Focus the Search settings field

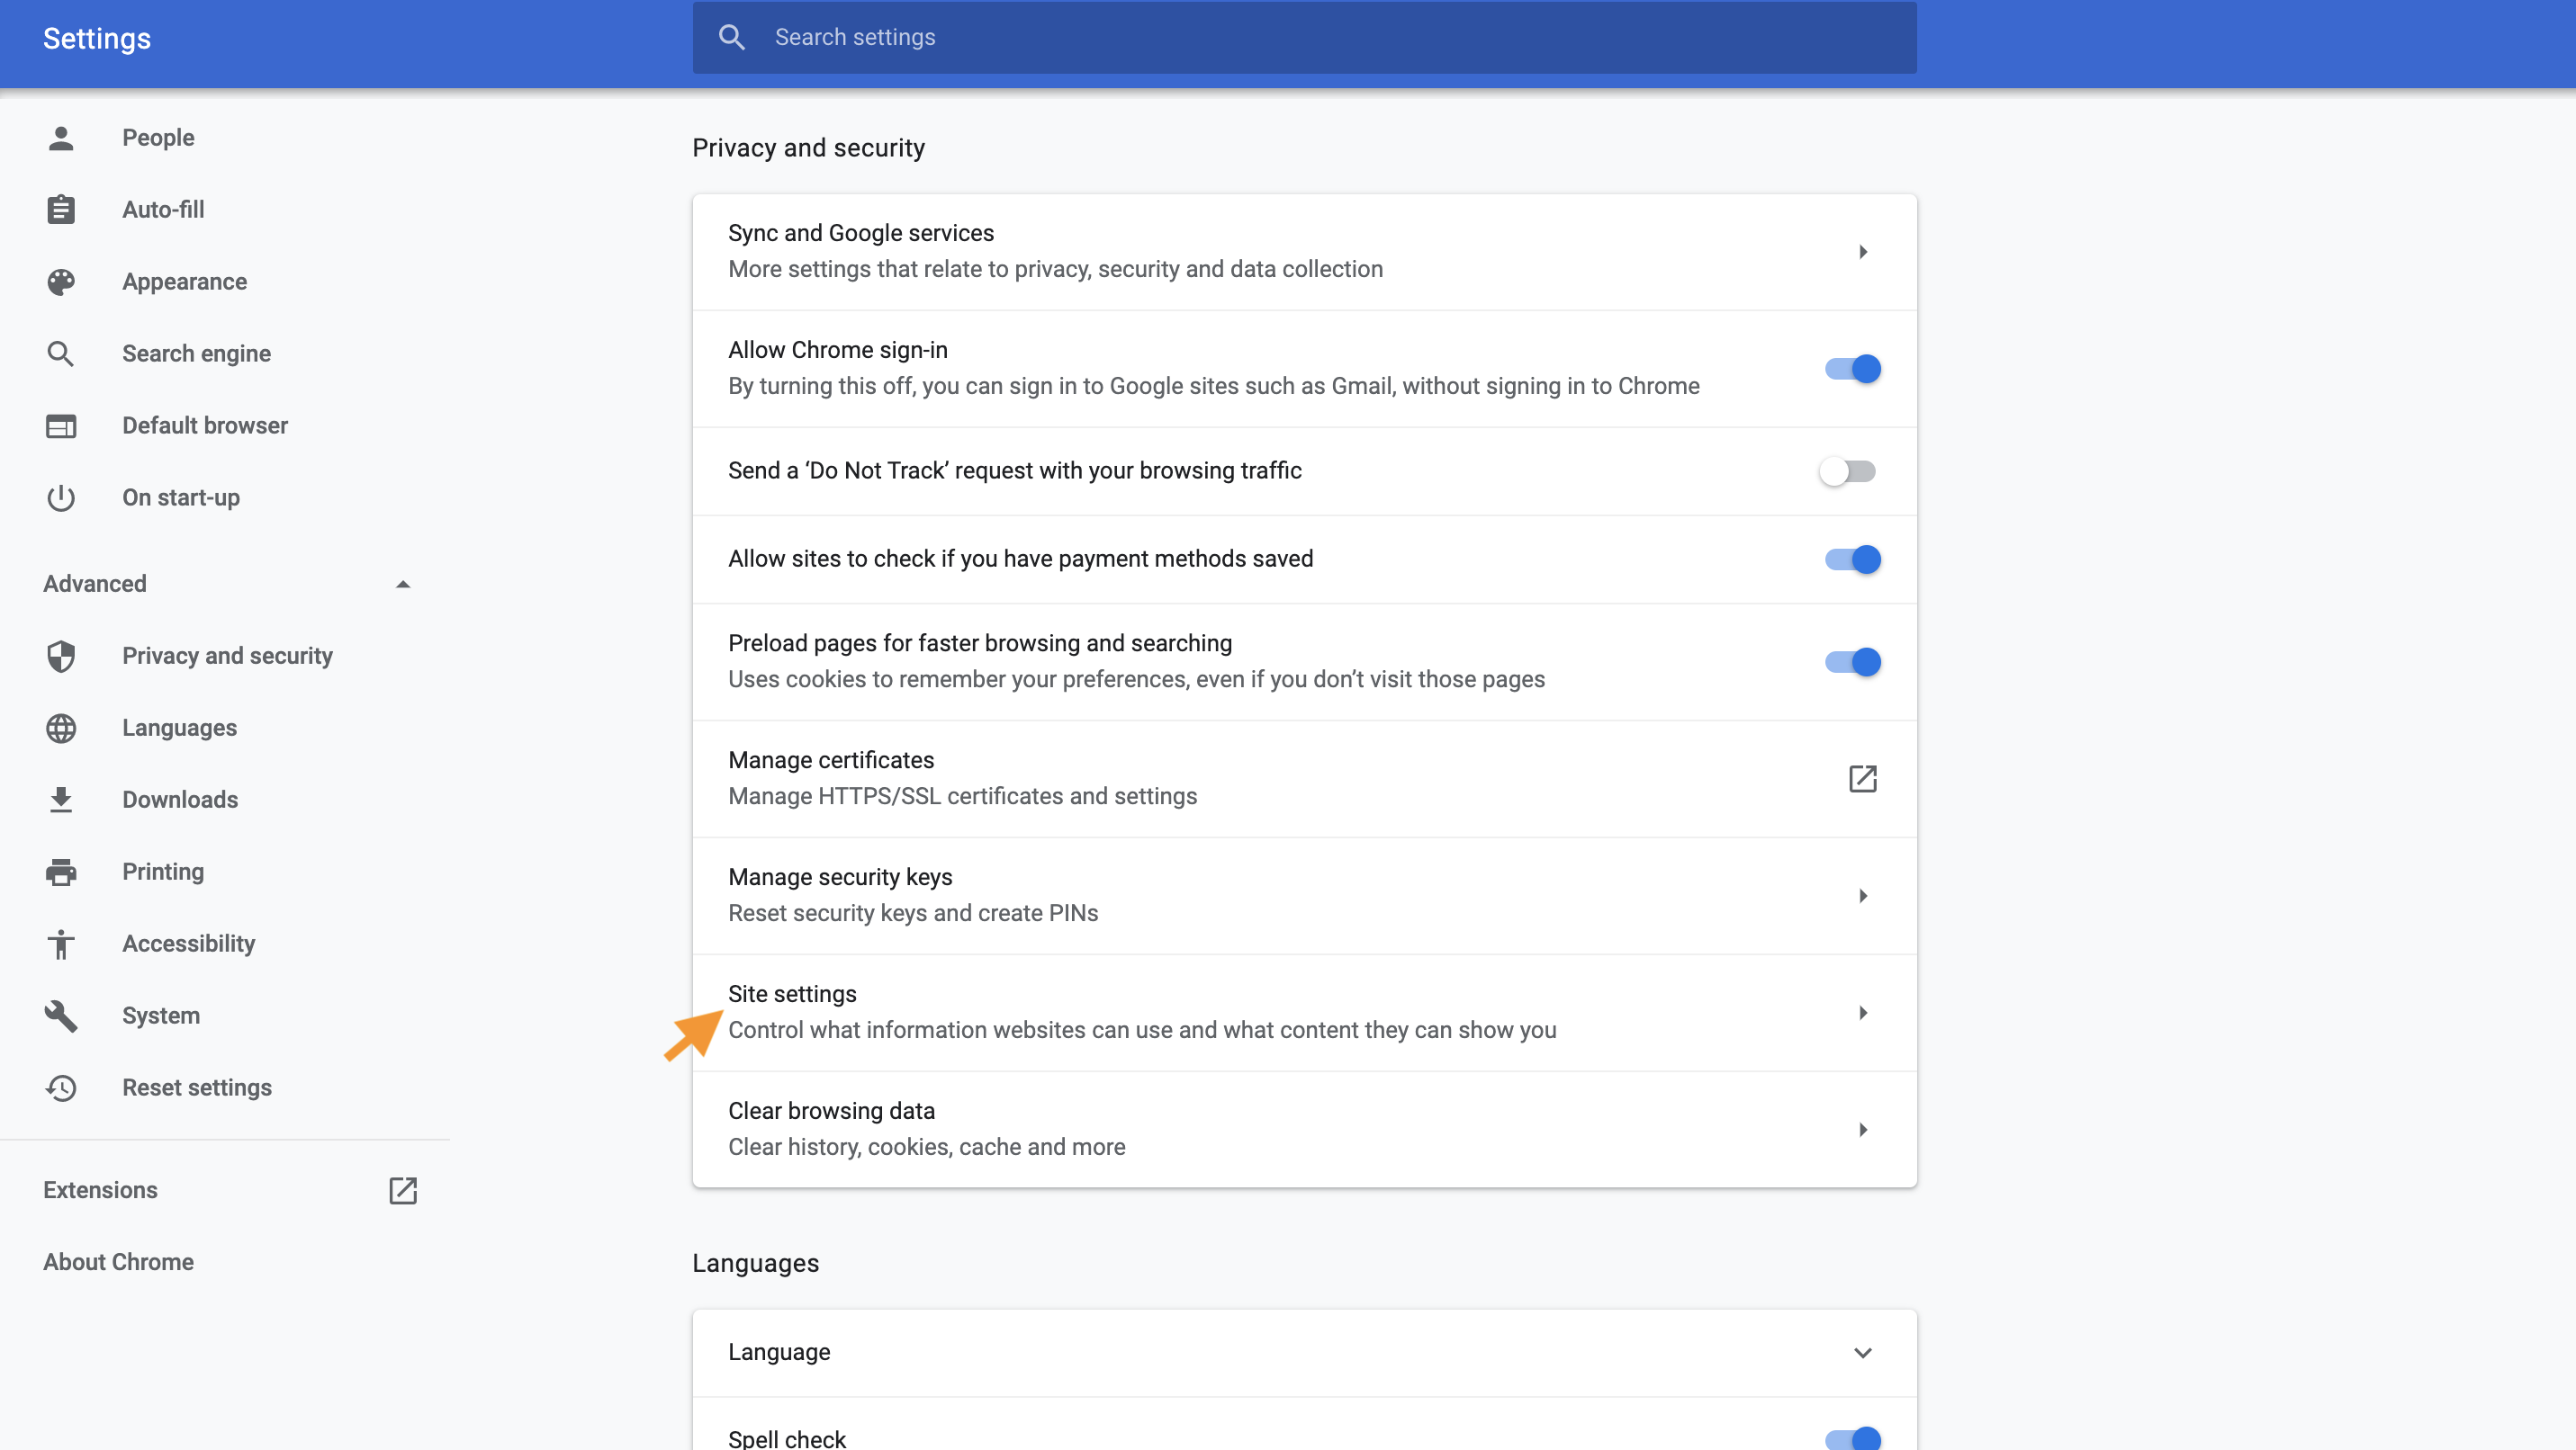[x=1304, y=37]
